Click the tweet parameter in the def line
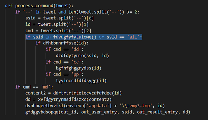Viewport: 208px width, 120px height. point(62,6)
